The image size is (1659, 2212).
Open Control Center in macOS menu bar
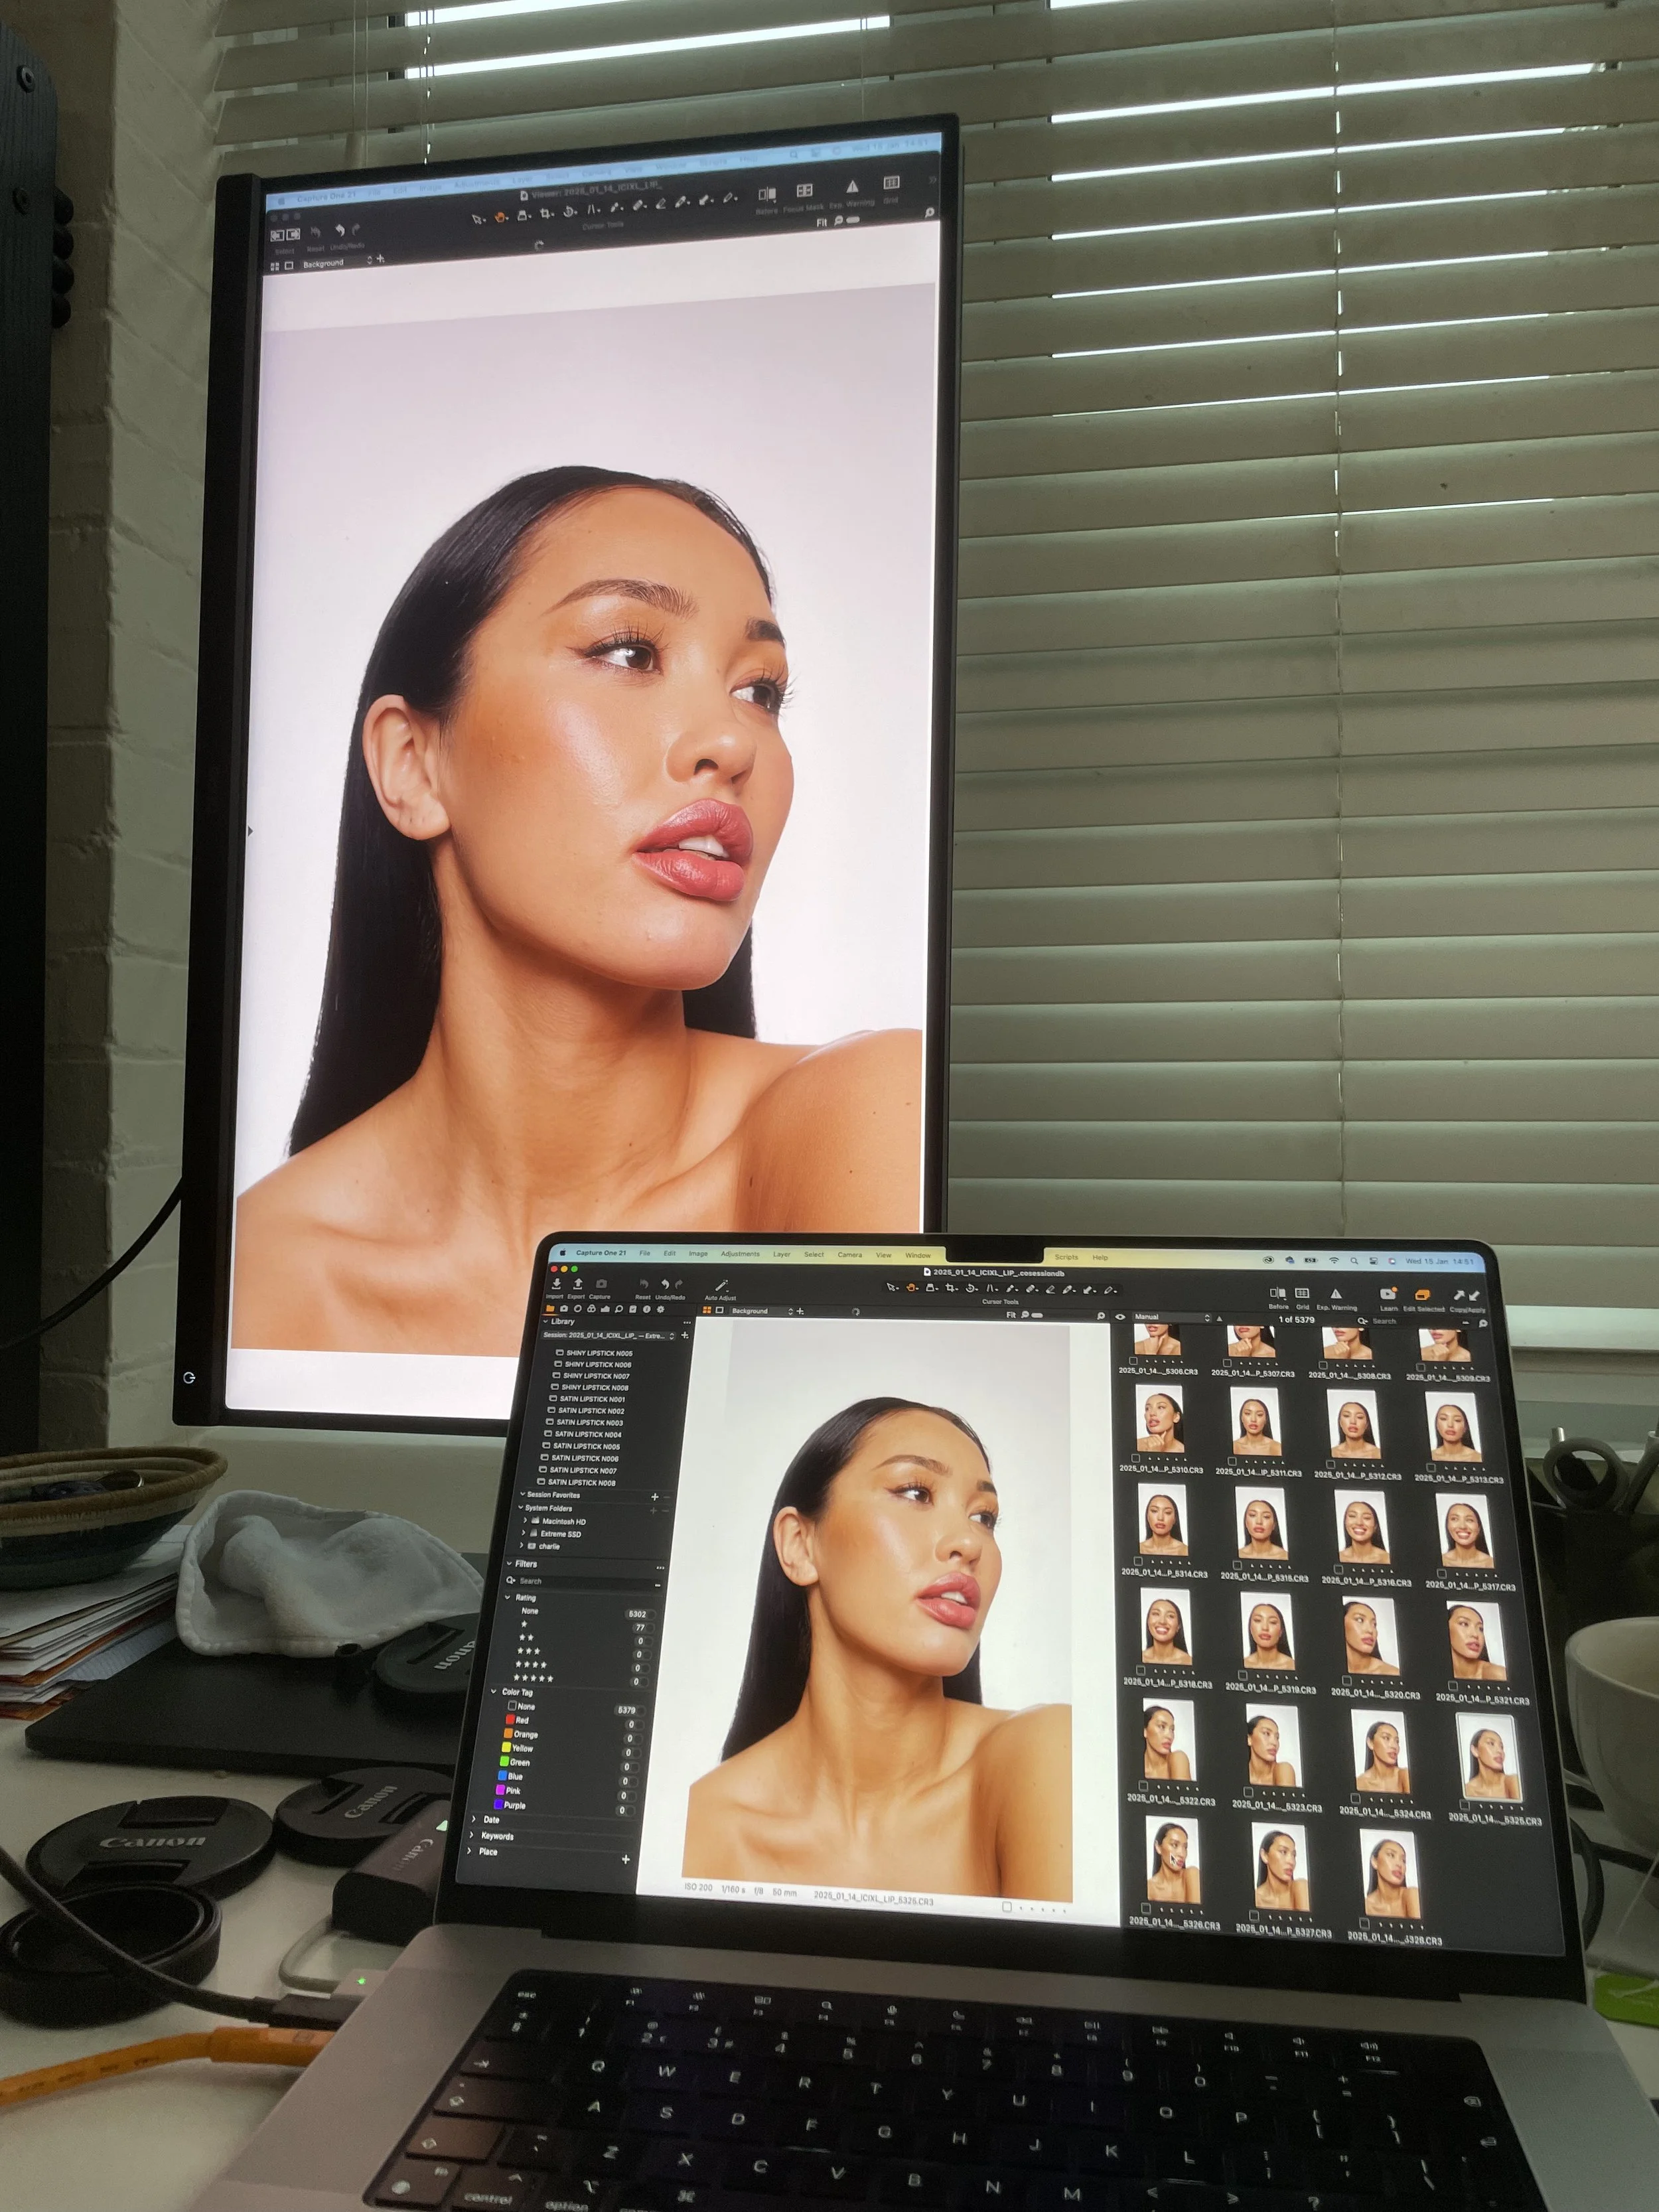(x=1373, y=1261)
